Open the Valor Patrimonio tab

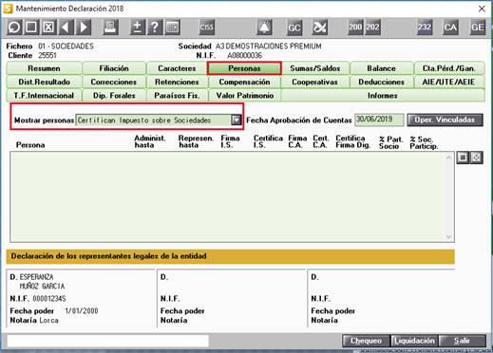[x=244, y=96]
